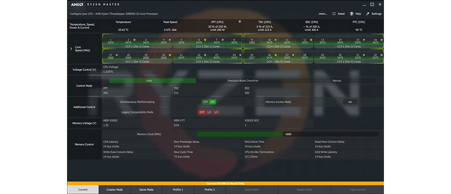Click the gray star on core 22
Viewport: 451px width, 194px height.
[205, 54]
